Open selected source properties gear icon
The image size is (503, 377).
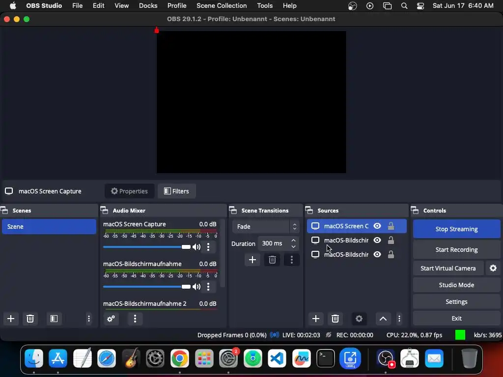point(359,319)
